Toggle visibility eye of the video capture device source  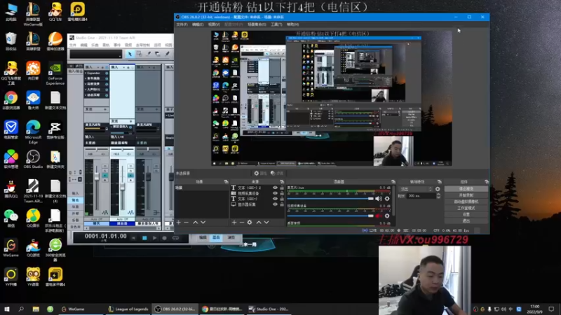(x=275, y=193)
